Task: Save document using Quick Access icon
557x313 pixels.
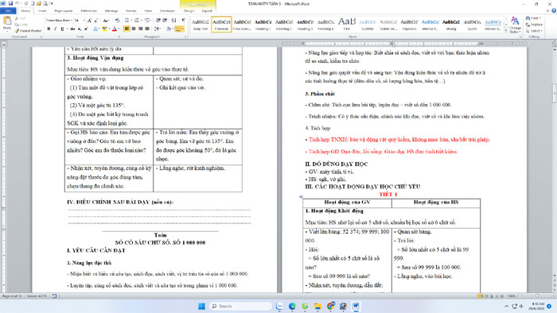Action: (x=10, y=3)
